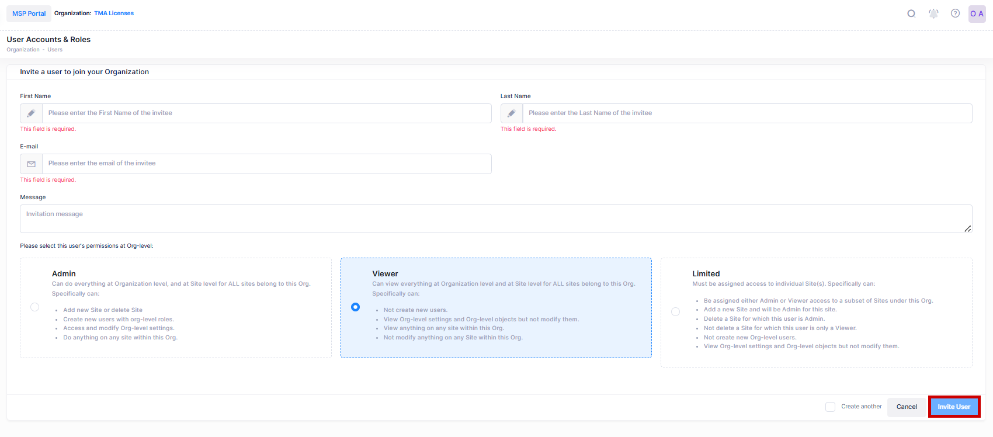Open the OA user avatar menu

[977, 14]
